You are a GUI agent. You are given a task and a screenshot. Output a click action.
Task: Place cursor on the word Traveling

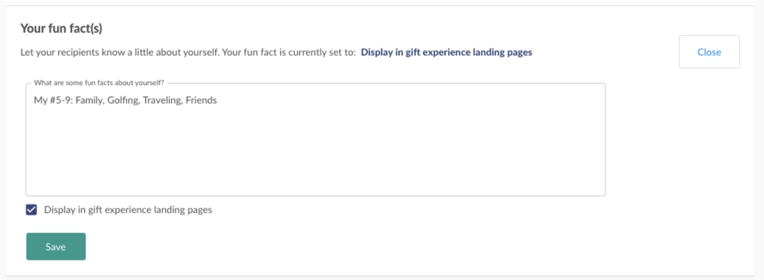pyautogui.click(x=163, y=100)
